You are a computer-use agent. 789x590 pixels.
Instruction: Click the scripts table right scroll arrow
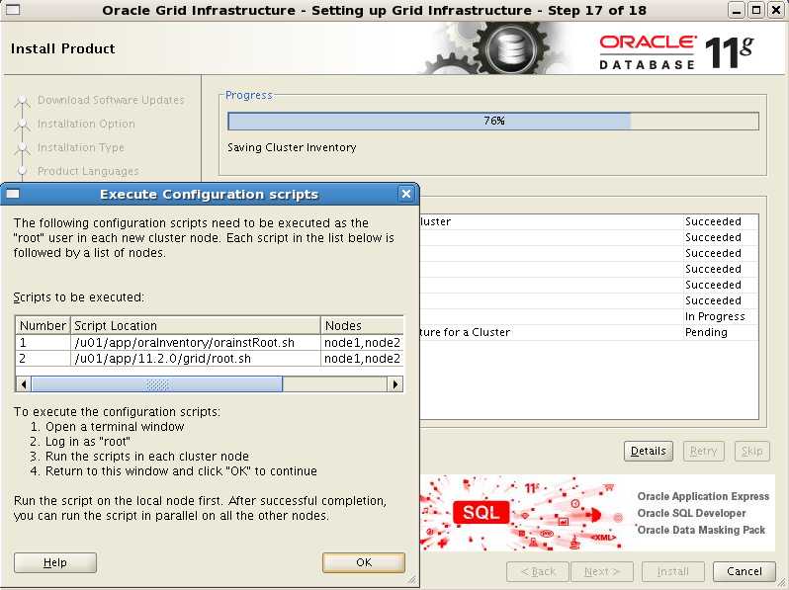click(x=395, y=384)
